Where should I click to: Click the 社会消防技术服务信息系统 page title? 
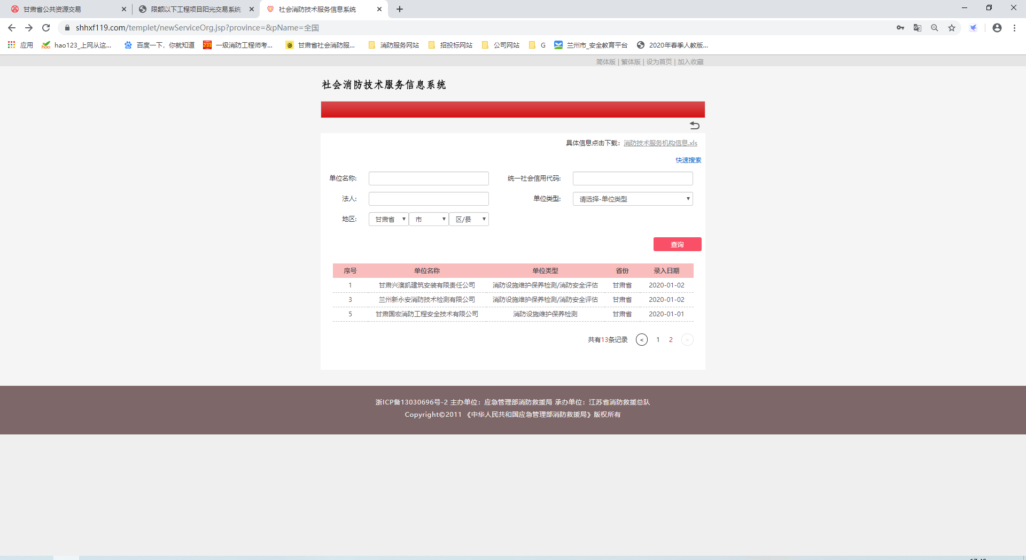(x=384, y=84)
